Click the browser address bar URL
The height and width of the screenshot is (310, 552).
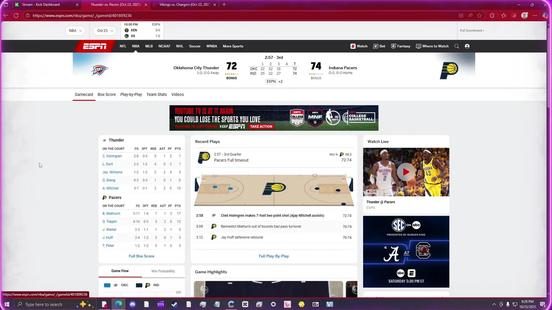(82, 15)
